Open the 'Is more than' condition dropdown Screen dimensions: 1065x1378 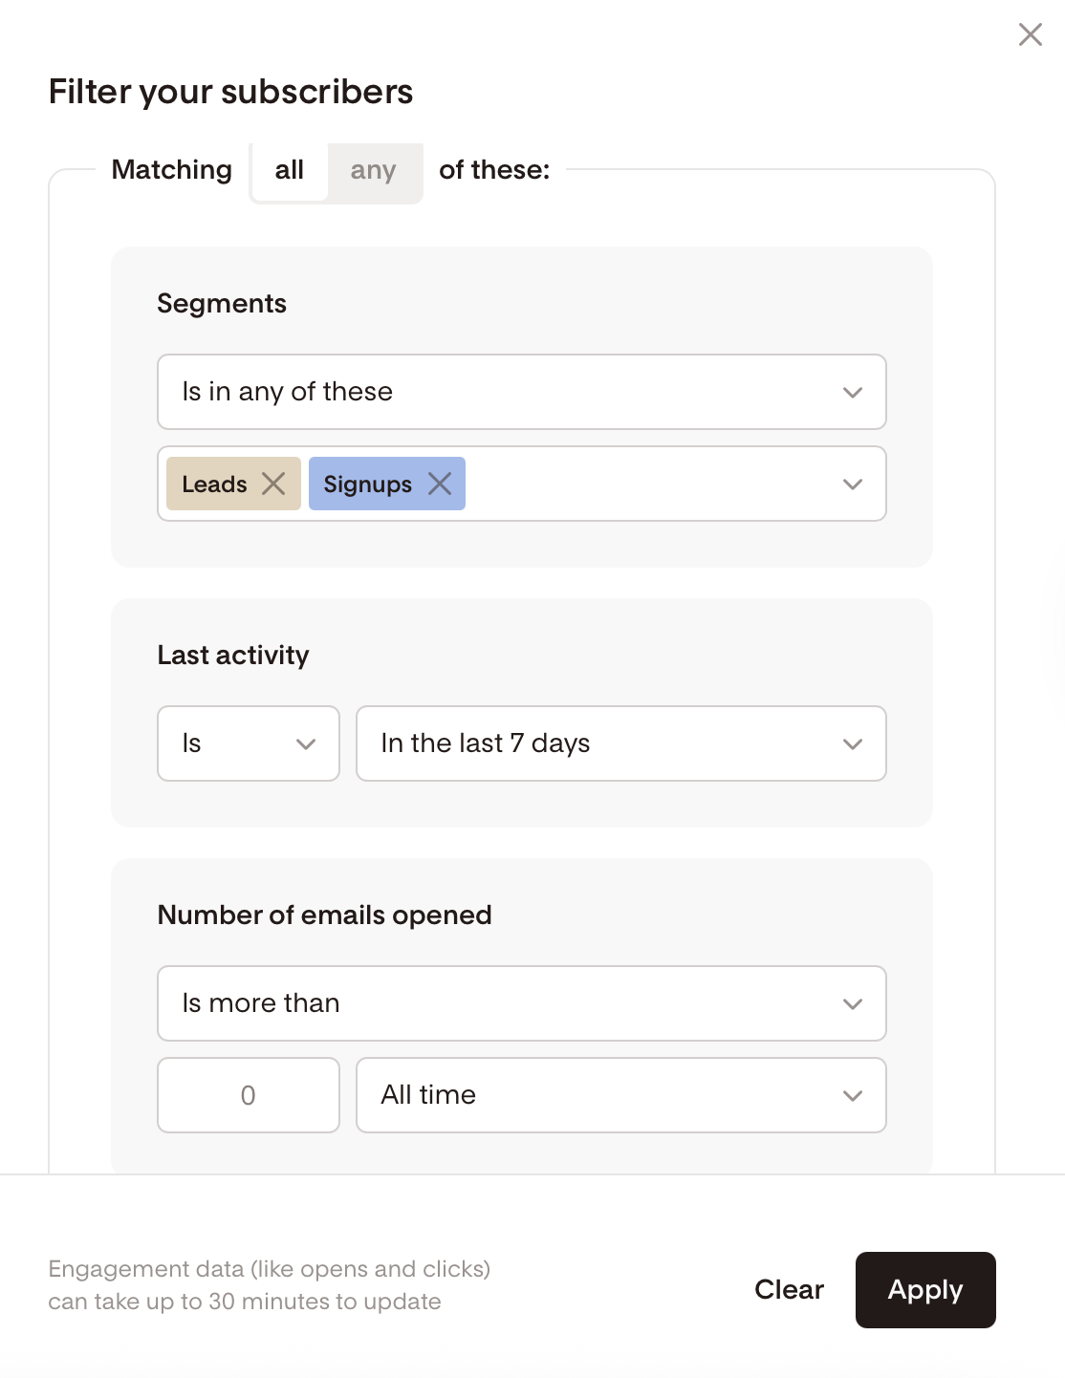pos(522,1003)
